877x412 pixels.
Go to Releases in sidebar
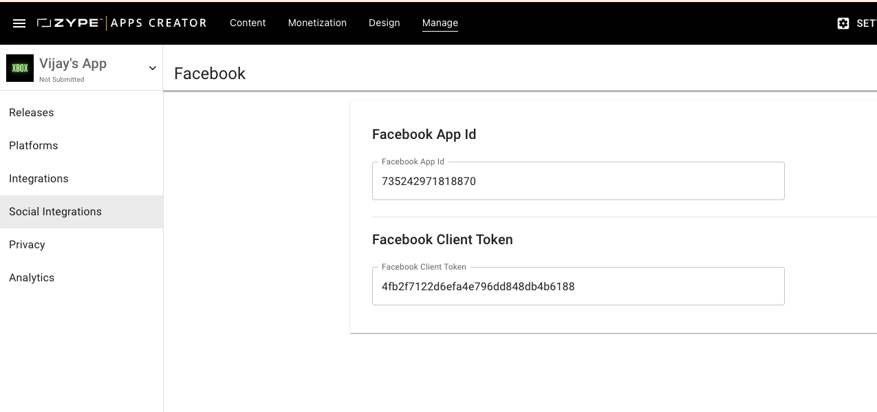[x=81, y=113]
